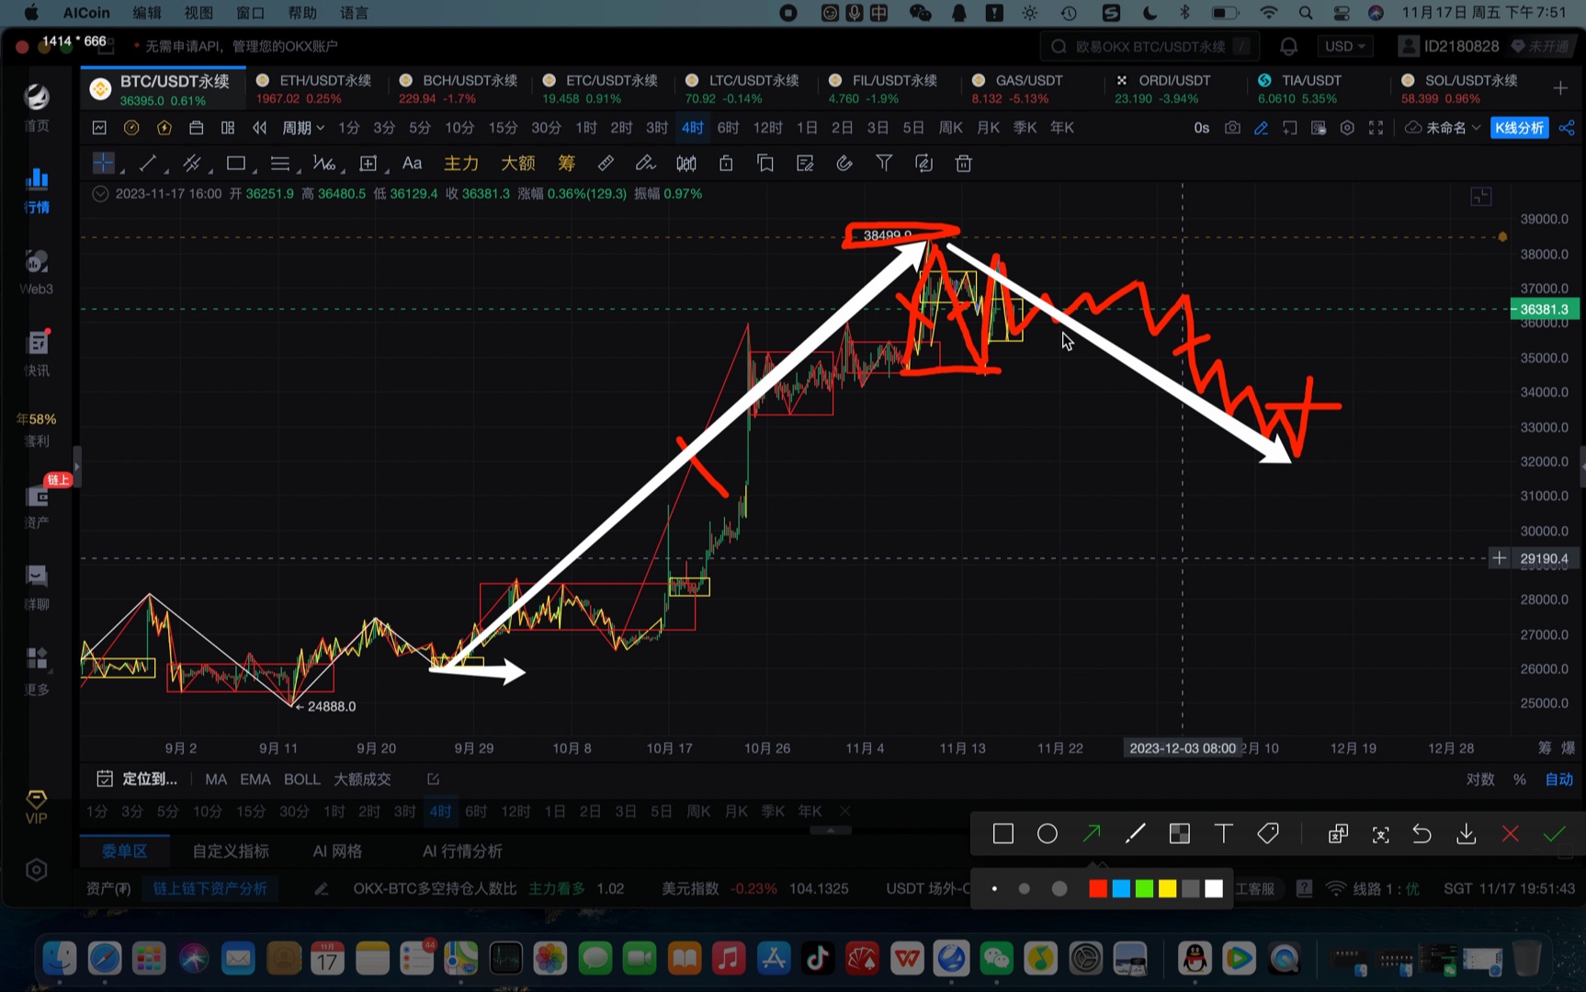Toggle the MA indicator

(216, 779)
